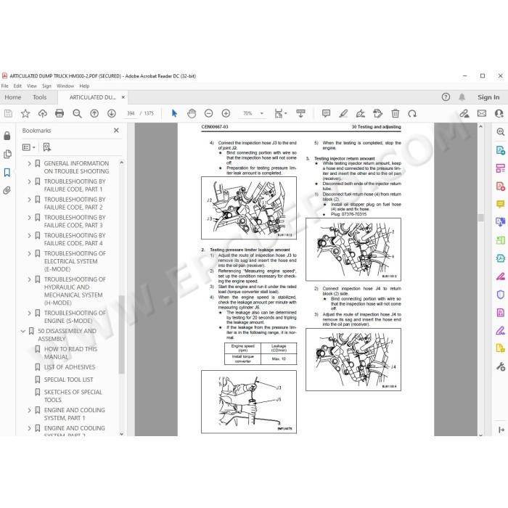
Task: Collapse 50 DISASSEMBLY AND ASSEMBLY bookmark
Action: pos(23,331)
